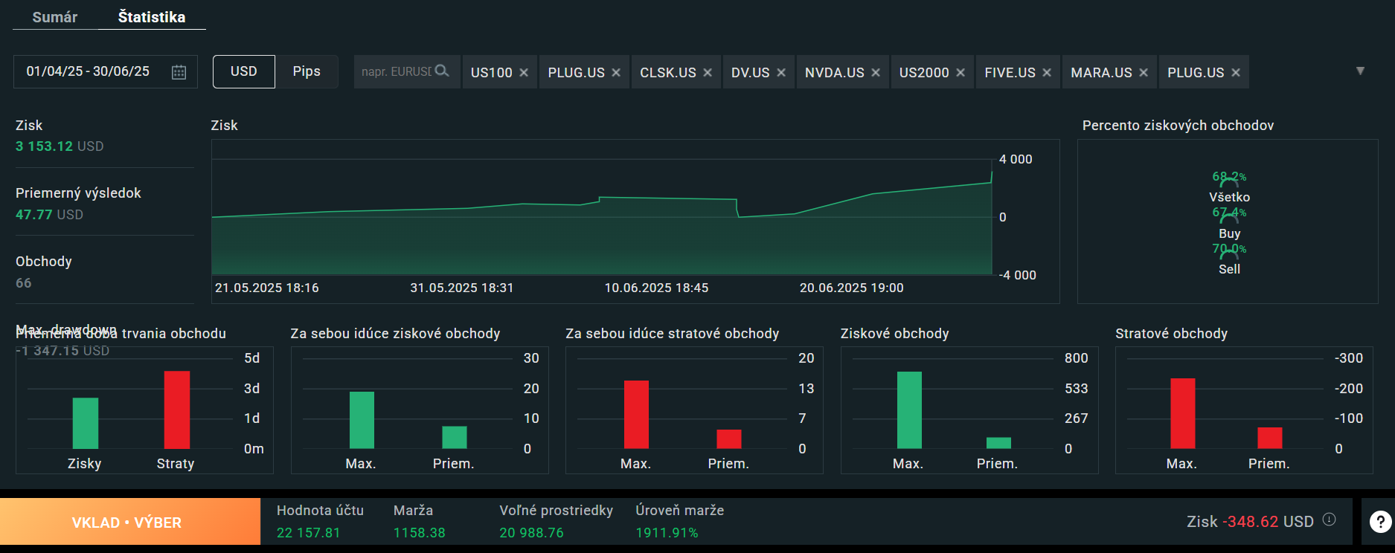Image resolution: width=1395 pixels, height=553 pixels.
Task: Open the help question mark button
Action: point(1380,522)
